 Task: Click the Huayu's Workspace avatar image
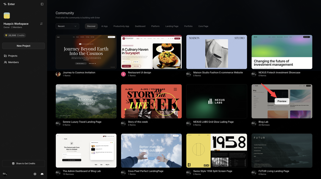click(7, 16)
